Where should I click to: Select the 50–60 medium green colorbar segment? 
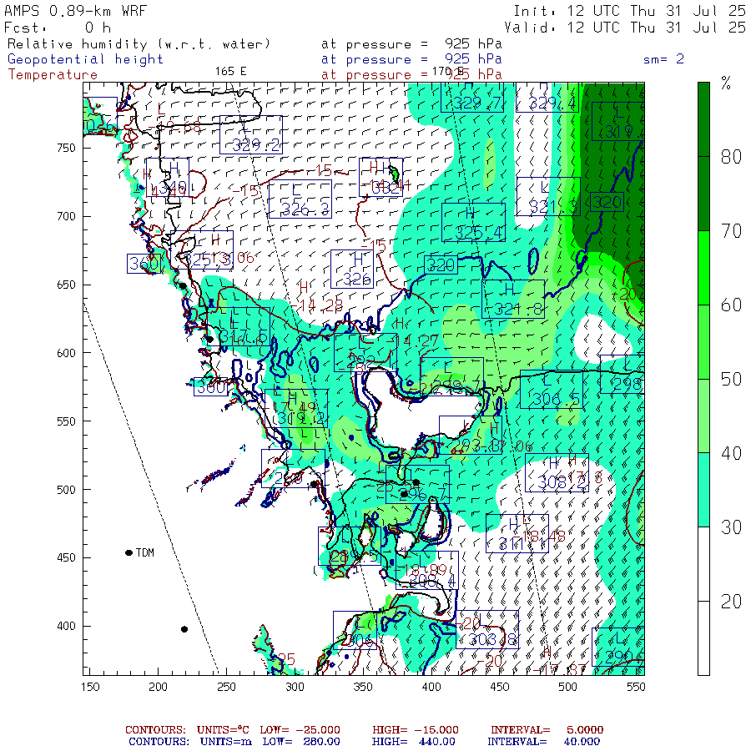coord(703,342)
